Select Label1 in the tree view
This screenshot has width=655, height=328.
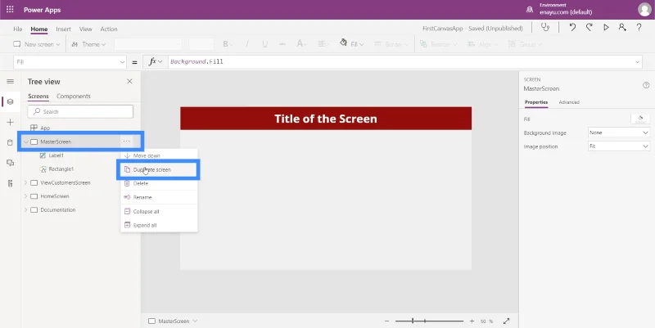[56, 155]
